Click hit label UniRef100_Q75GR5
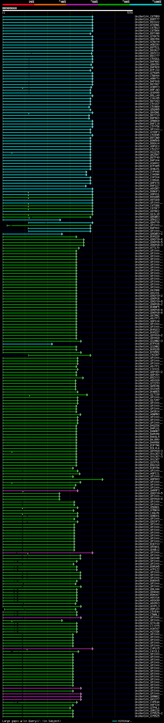Image resolution: width=164 pixels, height=723 pixels. pyautogui.click(x=147, y=73)
